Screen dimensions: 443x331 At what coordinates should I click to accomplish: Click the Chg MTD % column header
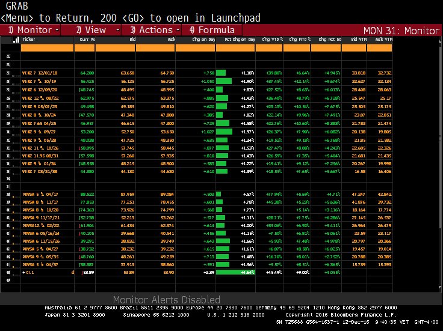click(x=300, y=40)
